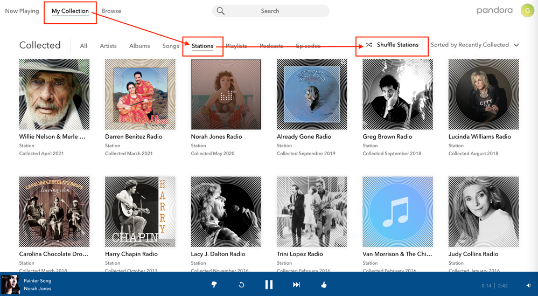The width and height of the screenshot is (538, 296).
Task: Click the replay track icon
Action: pos(241,285)
